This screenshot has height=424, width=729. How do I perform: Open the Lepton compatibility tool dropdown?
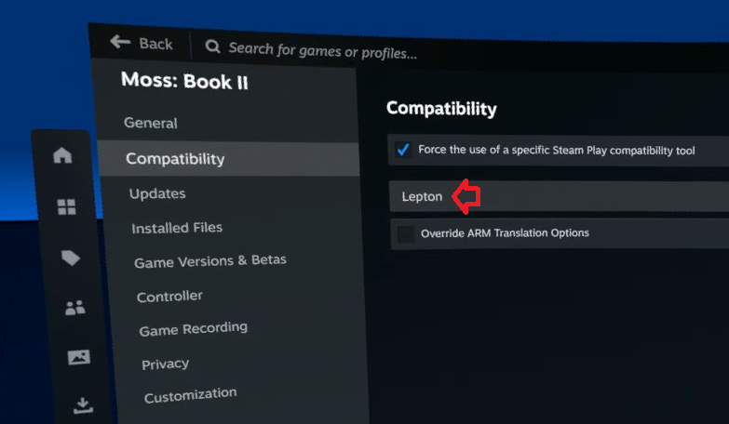coord(559,196)
